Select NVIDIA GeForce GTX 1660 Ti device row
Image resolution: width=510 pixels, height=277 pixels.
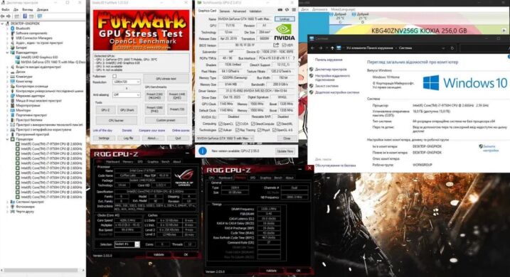pos(53,62)
